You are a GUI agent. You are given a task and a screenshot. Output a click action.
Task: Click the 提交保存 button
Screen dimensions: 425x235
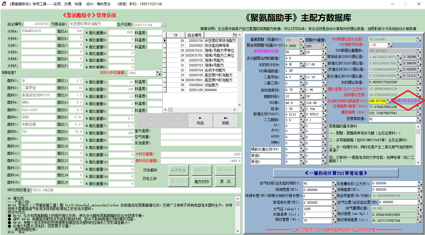coord(178,181)
